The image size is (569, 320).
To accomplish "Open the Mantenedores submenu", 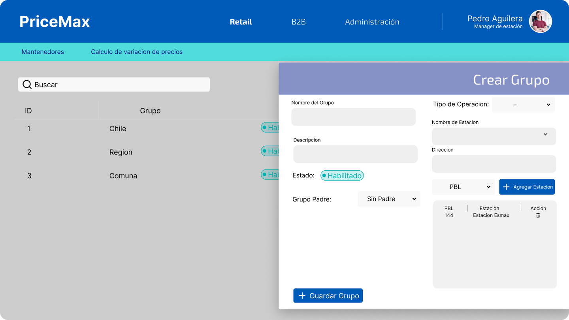I will tap(43, 52).
